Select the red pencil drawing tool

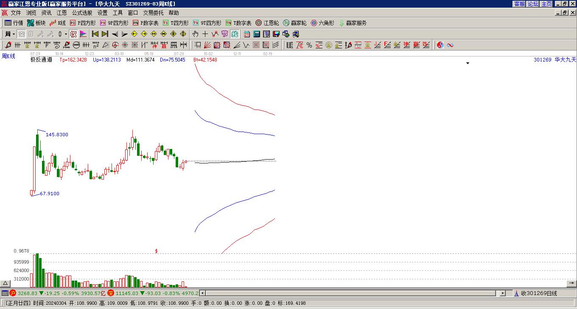coord(8,45)
